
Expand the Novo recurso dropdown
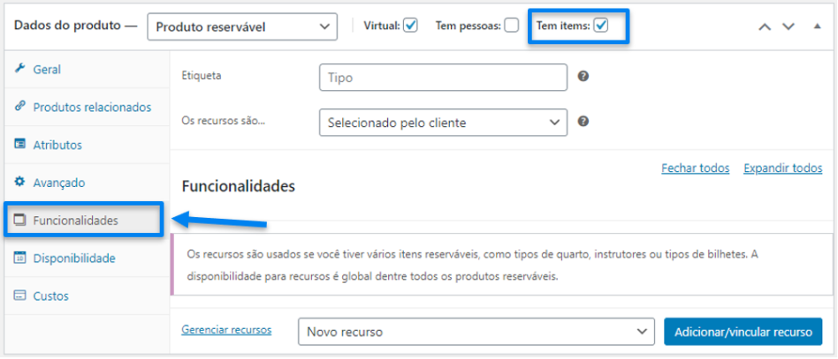[476, 332]
